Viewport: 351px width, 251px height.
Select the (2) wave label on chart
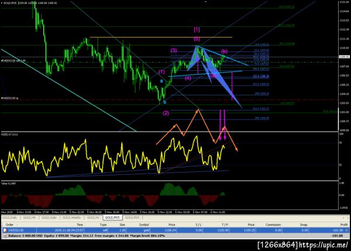click(166, 113)
